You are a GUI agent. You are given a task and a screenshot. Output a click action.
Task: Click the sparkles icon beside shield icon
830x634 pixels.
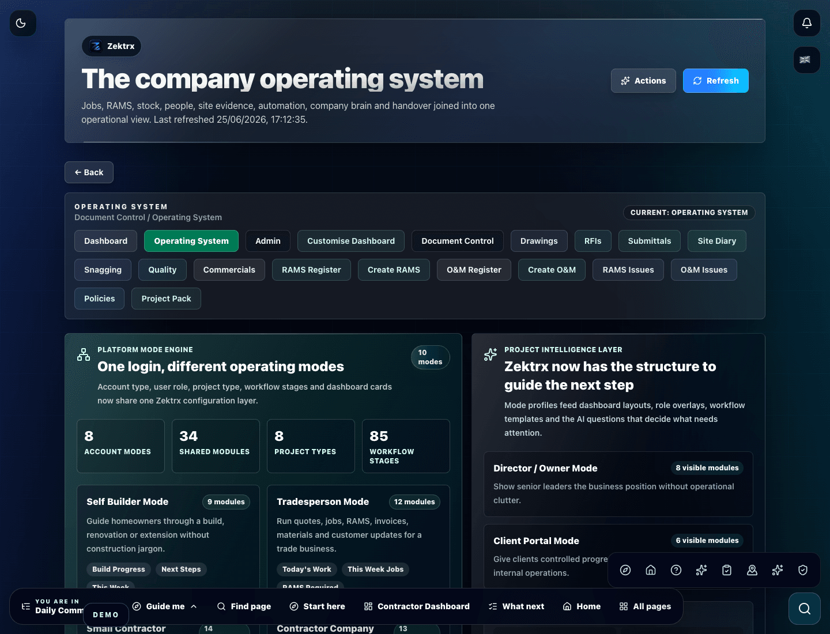pyautogui.click(x=778, y=570)
